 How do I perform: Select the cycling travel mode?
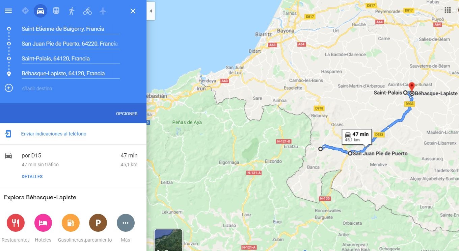87,11
